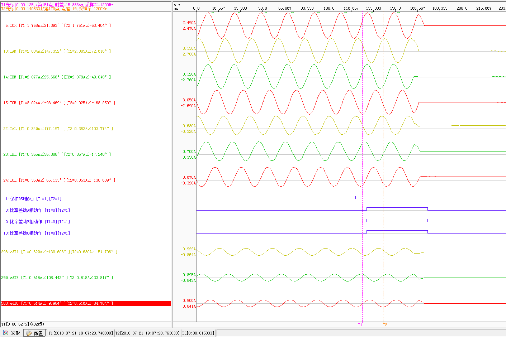The width and height of the screenshot is (506, 337).
Task: Click the 150.0 time axis label
Action: click(396, 8)
